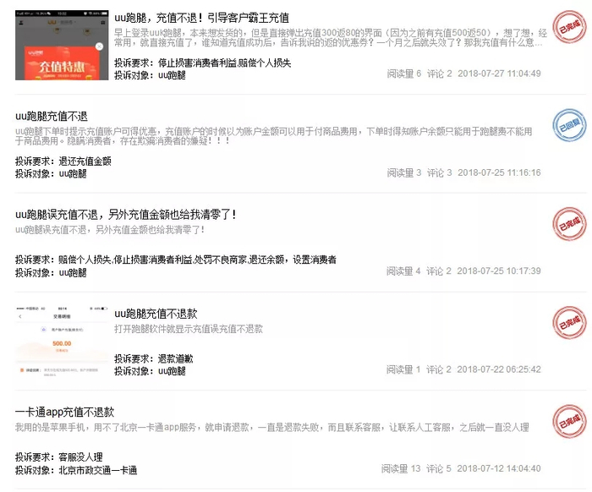Open the 500.00 transaction screenshot thumbnail

pyautogui.click(x=62, y=342)
